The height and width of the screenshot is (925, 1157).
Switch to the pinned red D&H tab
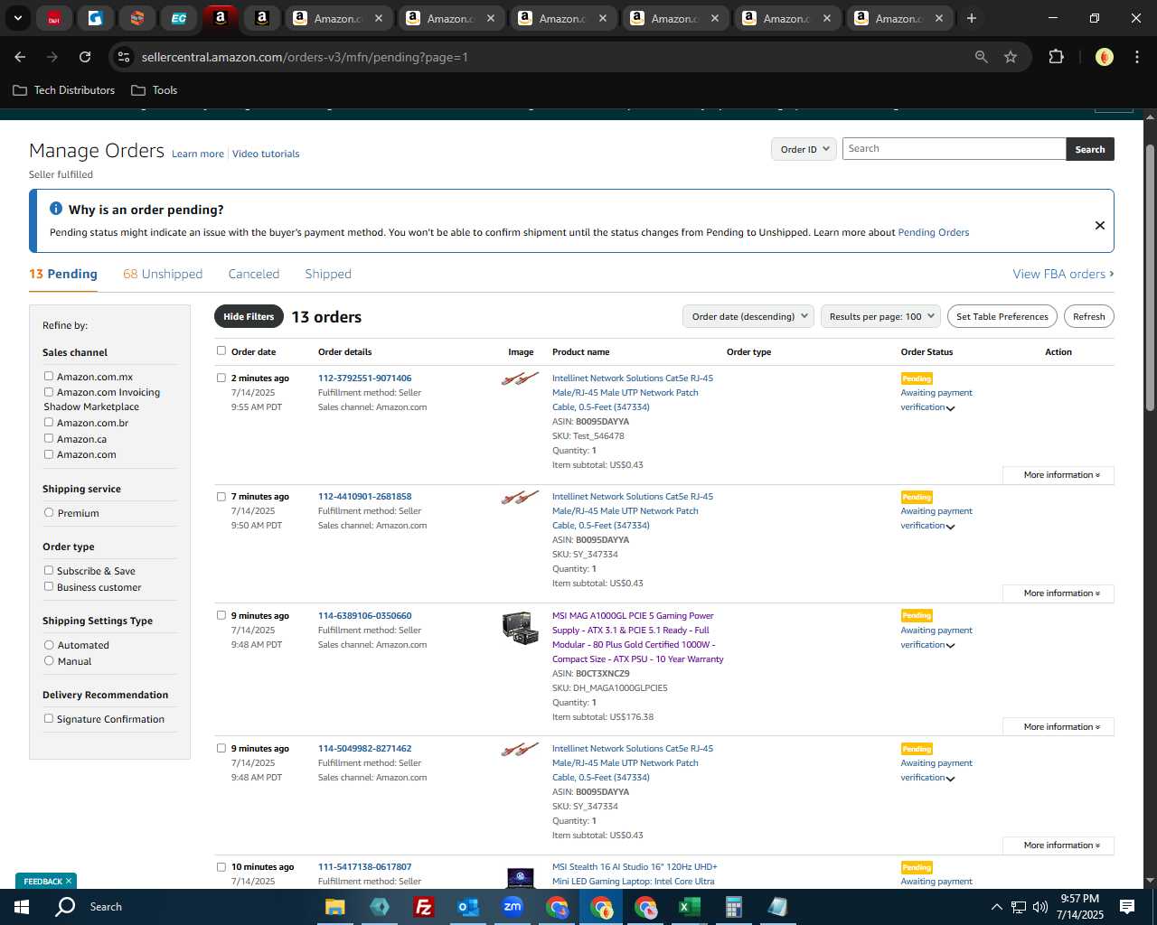(54, 18)
